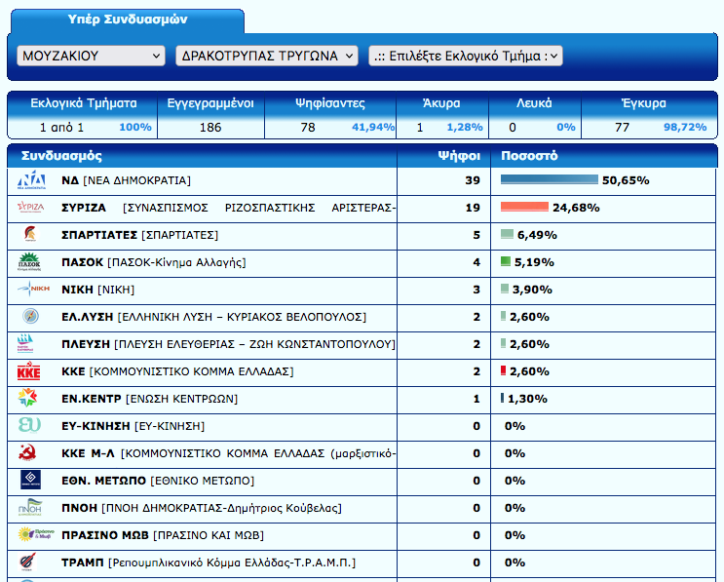Click the ΠΡΑΣΙΝΟ ΜΩΒ sunflower logo
This screenshot has width=724, height=582.
pyautogui.click(x=31, y=535)
